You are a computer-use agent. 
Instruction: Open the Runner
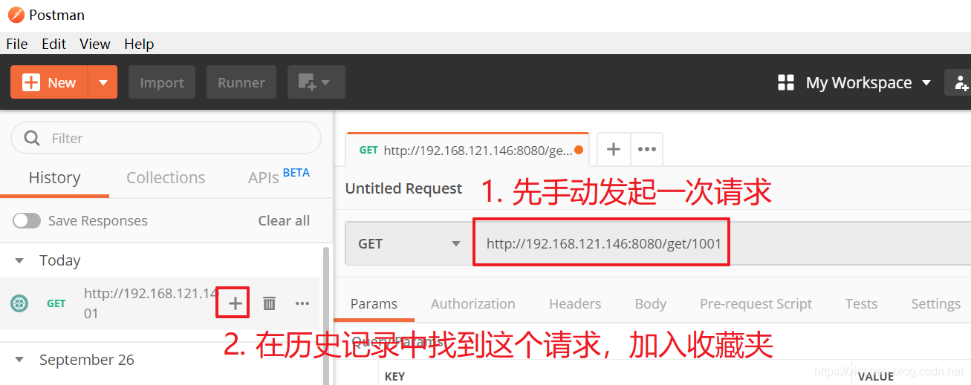click(x=241, y=82)
